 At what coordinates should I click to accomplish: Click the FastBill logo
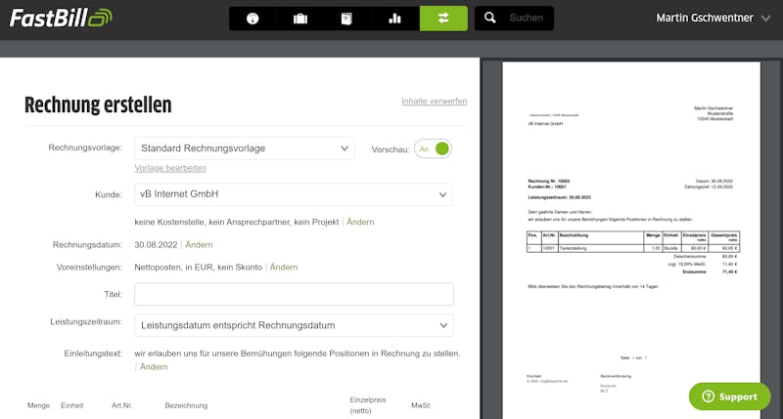[61, 18]
